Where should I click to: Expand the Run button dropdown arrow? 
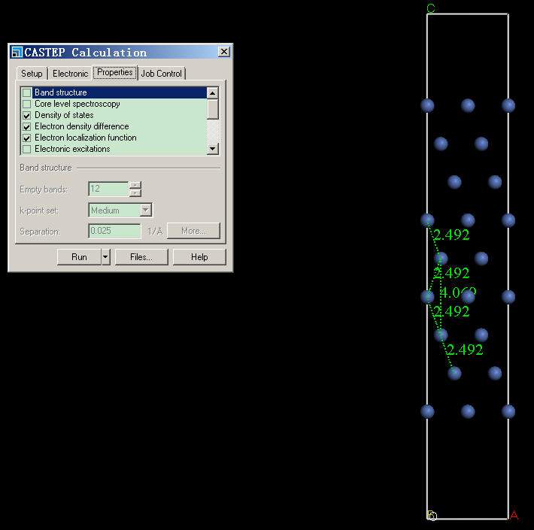105,257
